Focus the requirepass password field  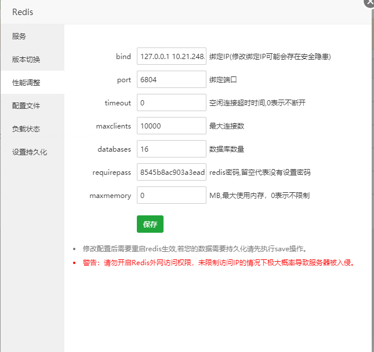(172, 172)
